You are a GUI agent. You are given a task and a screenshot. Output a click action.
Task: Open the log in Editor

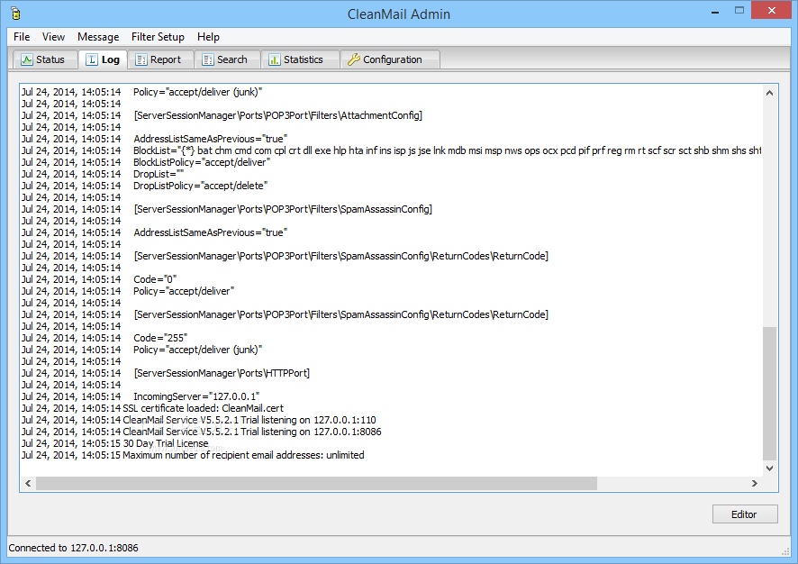745,514
